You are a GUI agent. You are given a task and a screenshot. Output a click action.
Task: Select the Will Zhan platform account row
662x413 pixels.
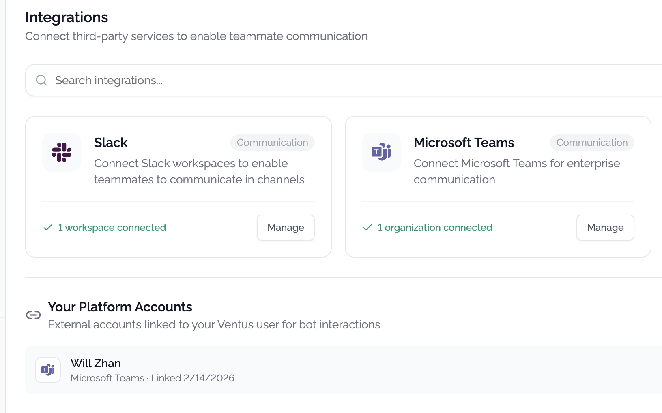[x=243, y=369]
